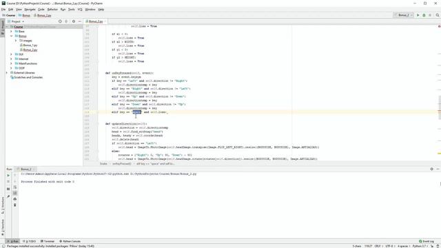This screenshot has height=248, width=441.
Task: Click the collapse-all icon in Project panel
Action: (66, 21)
